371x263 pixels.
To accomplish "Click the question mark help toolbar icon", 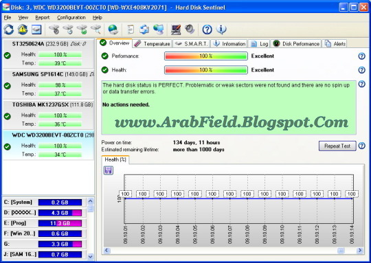I will (x=207, y=30).
